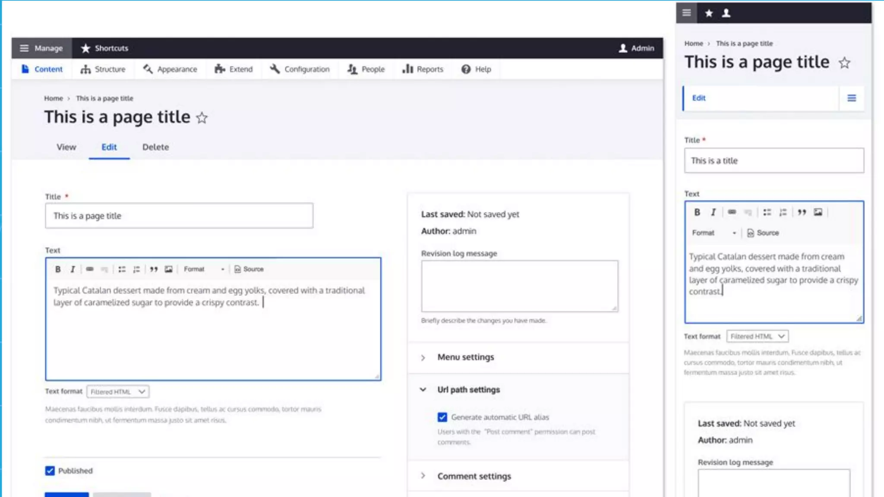
Task: Insert image via main editor toolbar
Action: (168, 269)
